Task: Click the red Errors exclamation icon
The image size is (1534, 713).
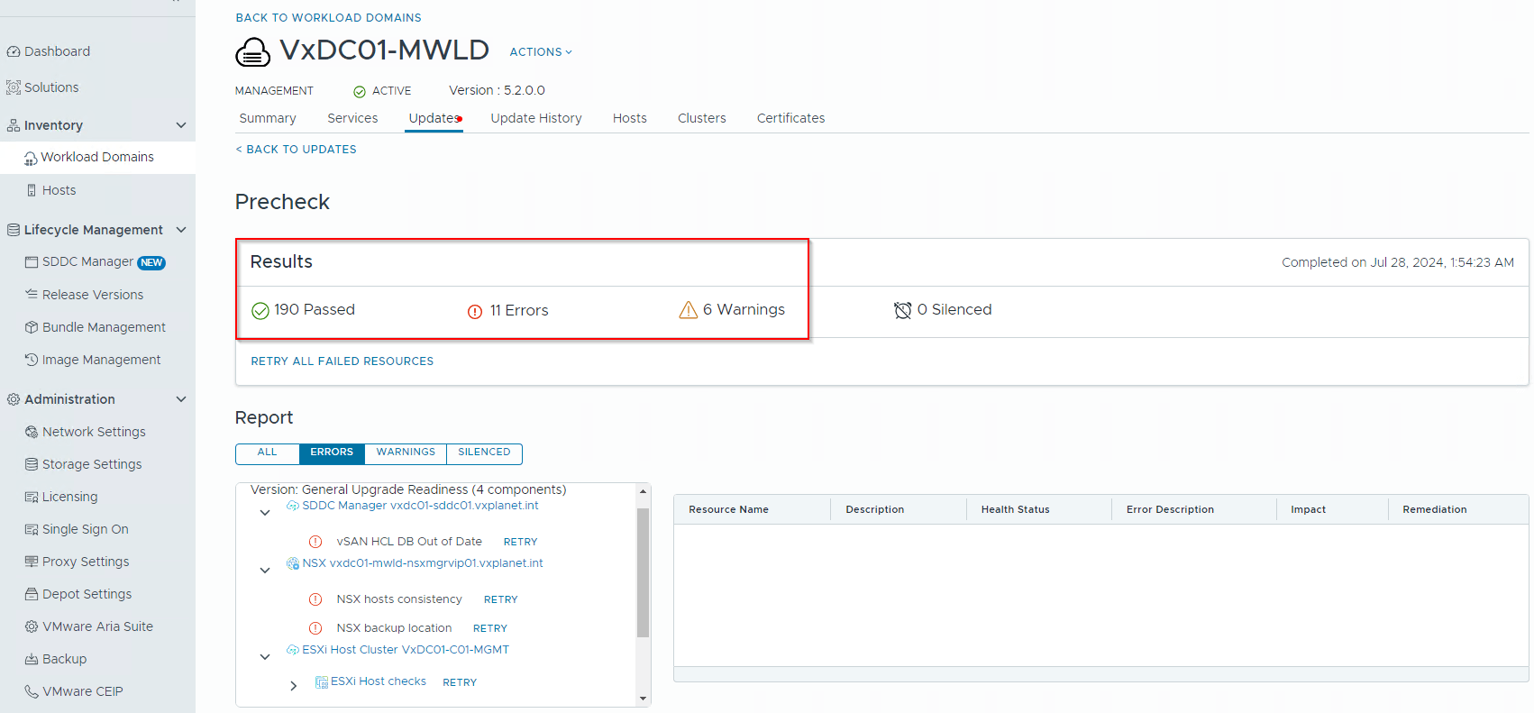Action: 475,312
